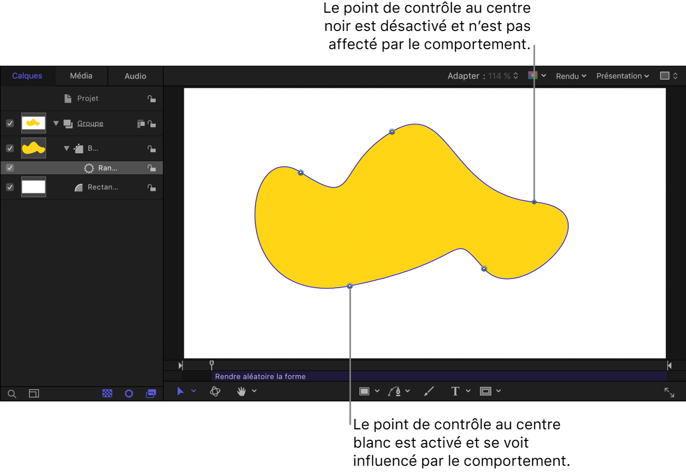The image size is (686, 472).
Task: Disable the Rendre aléatoire behavior checkbox
Action: [9, 168]
